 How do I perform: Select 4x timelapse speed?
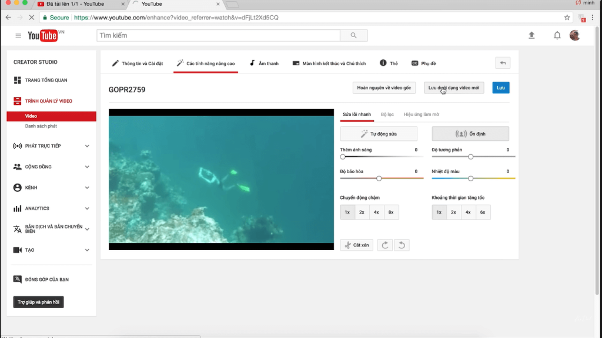click(468, 212)
